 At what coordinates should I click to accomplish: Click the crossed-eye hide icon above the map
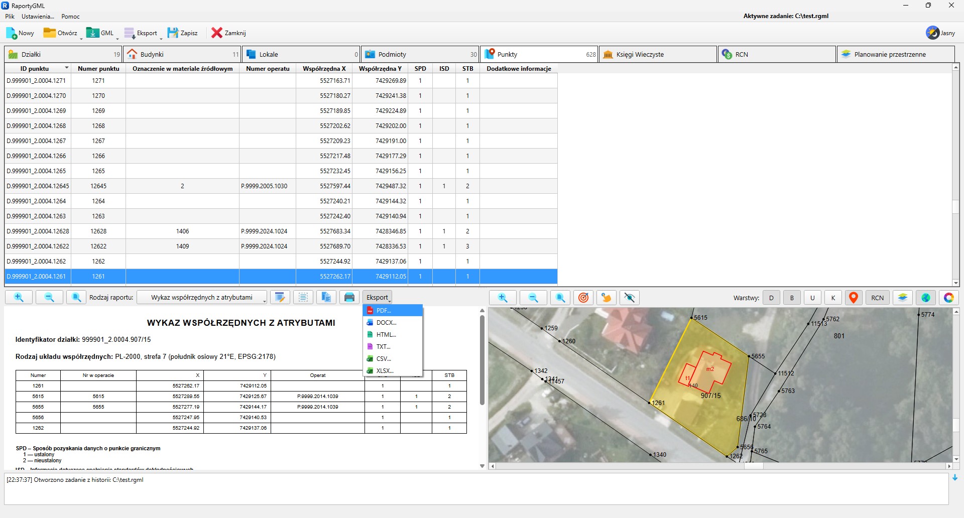point(630,298)
